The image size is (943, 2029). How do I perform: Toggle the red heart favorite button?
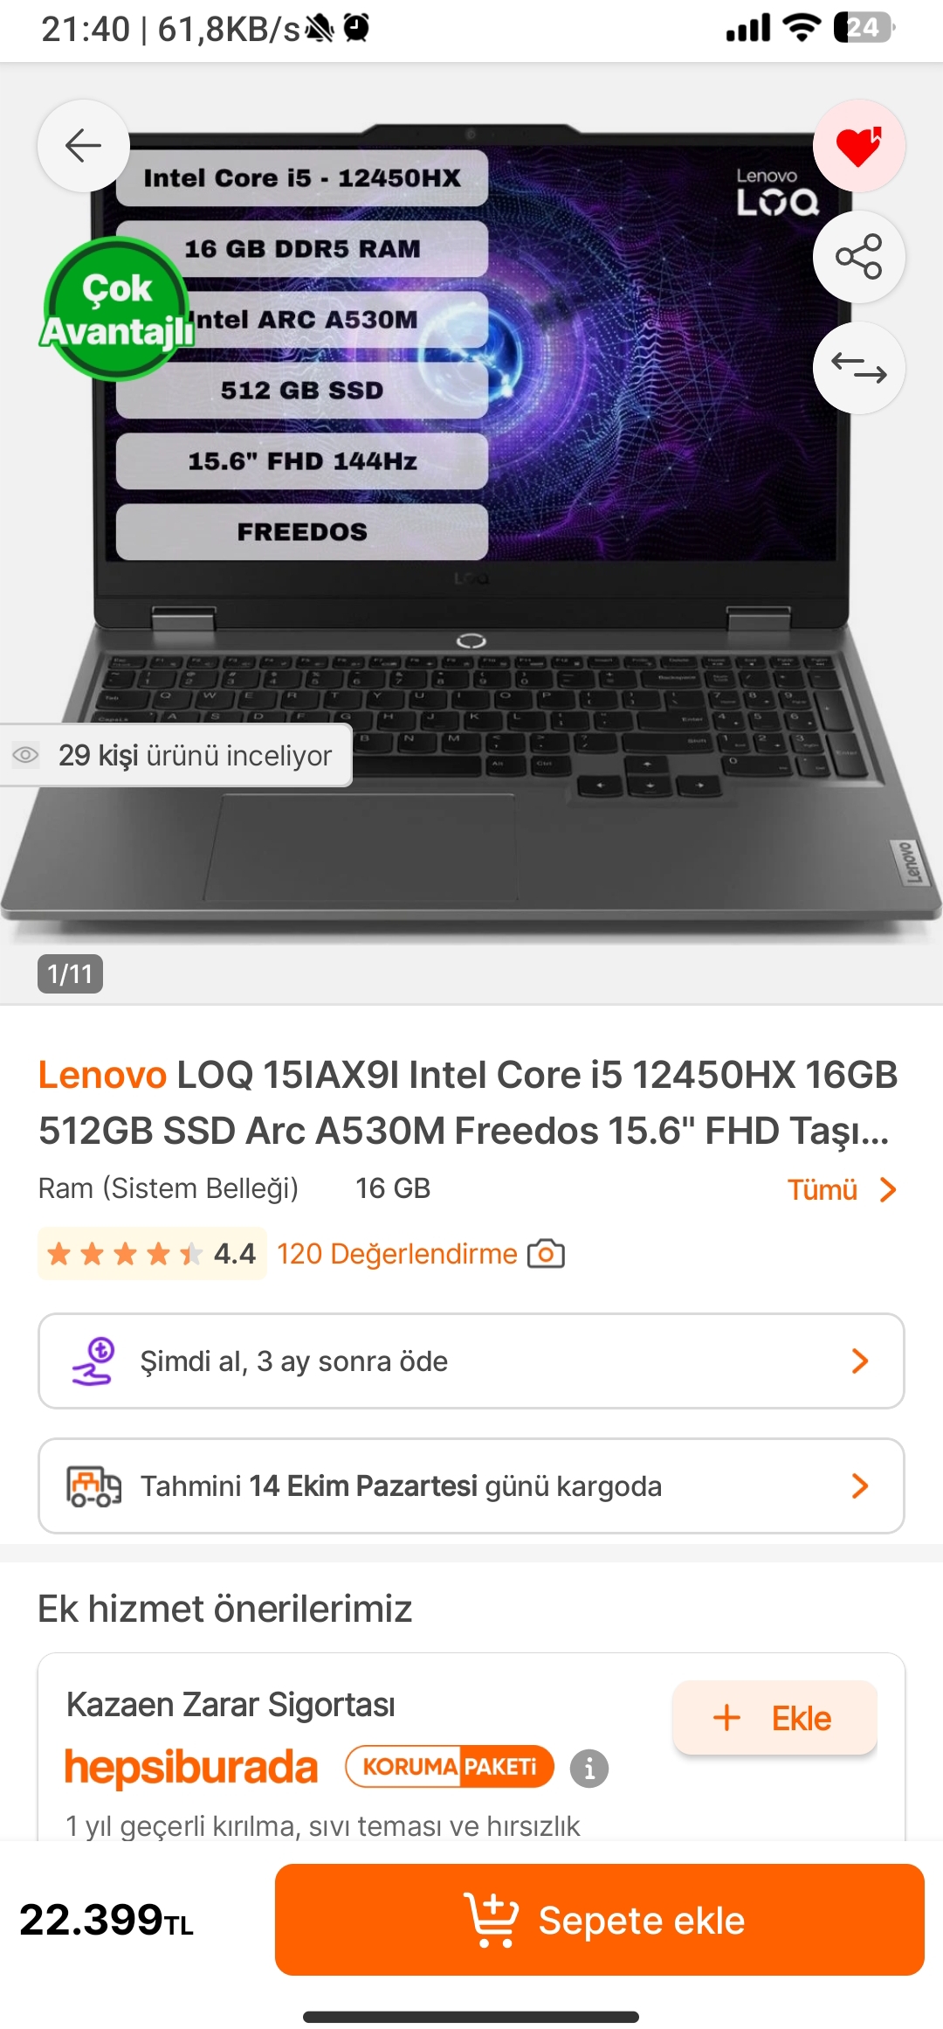[859, 146]
